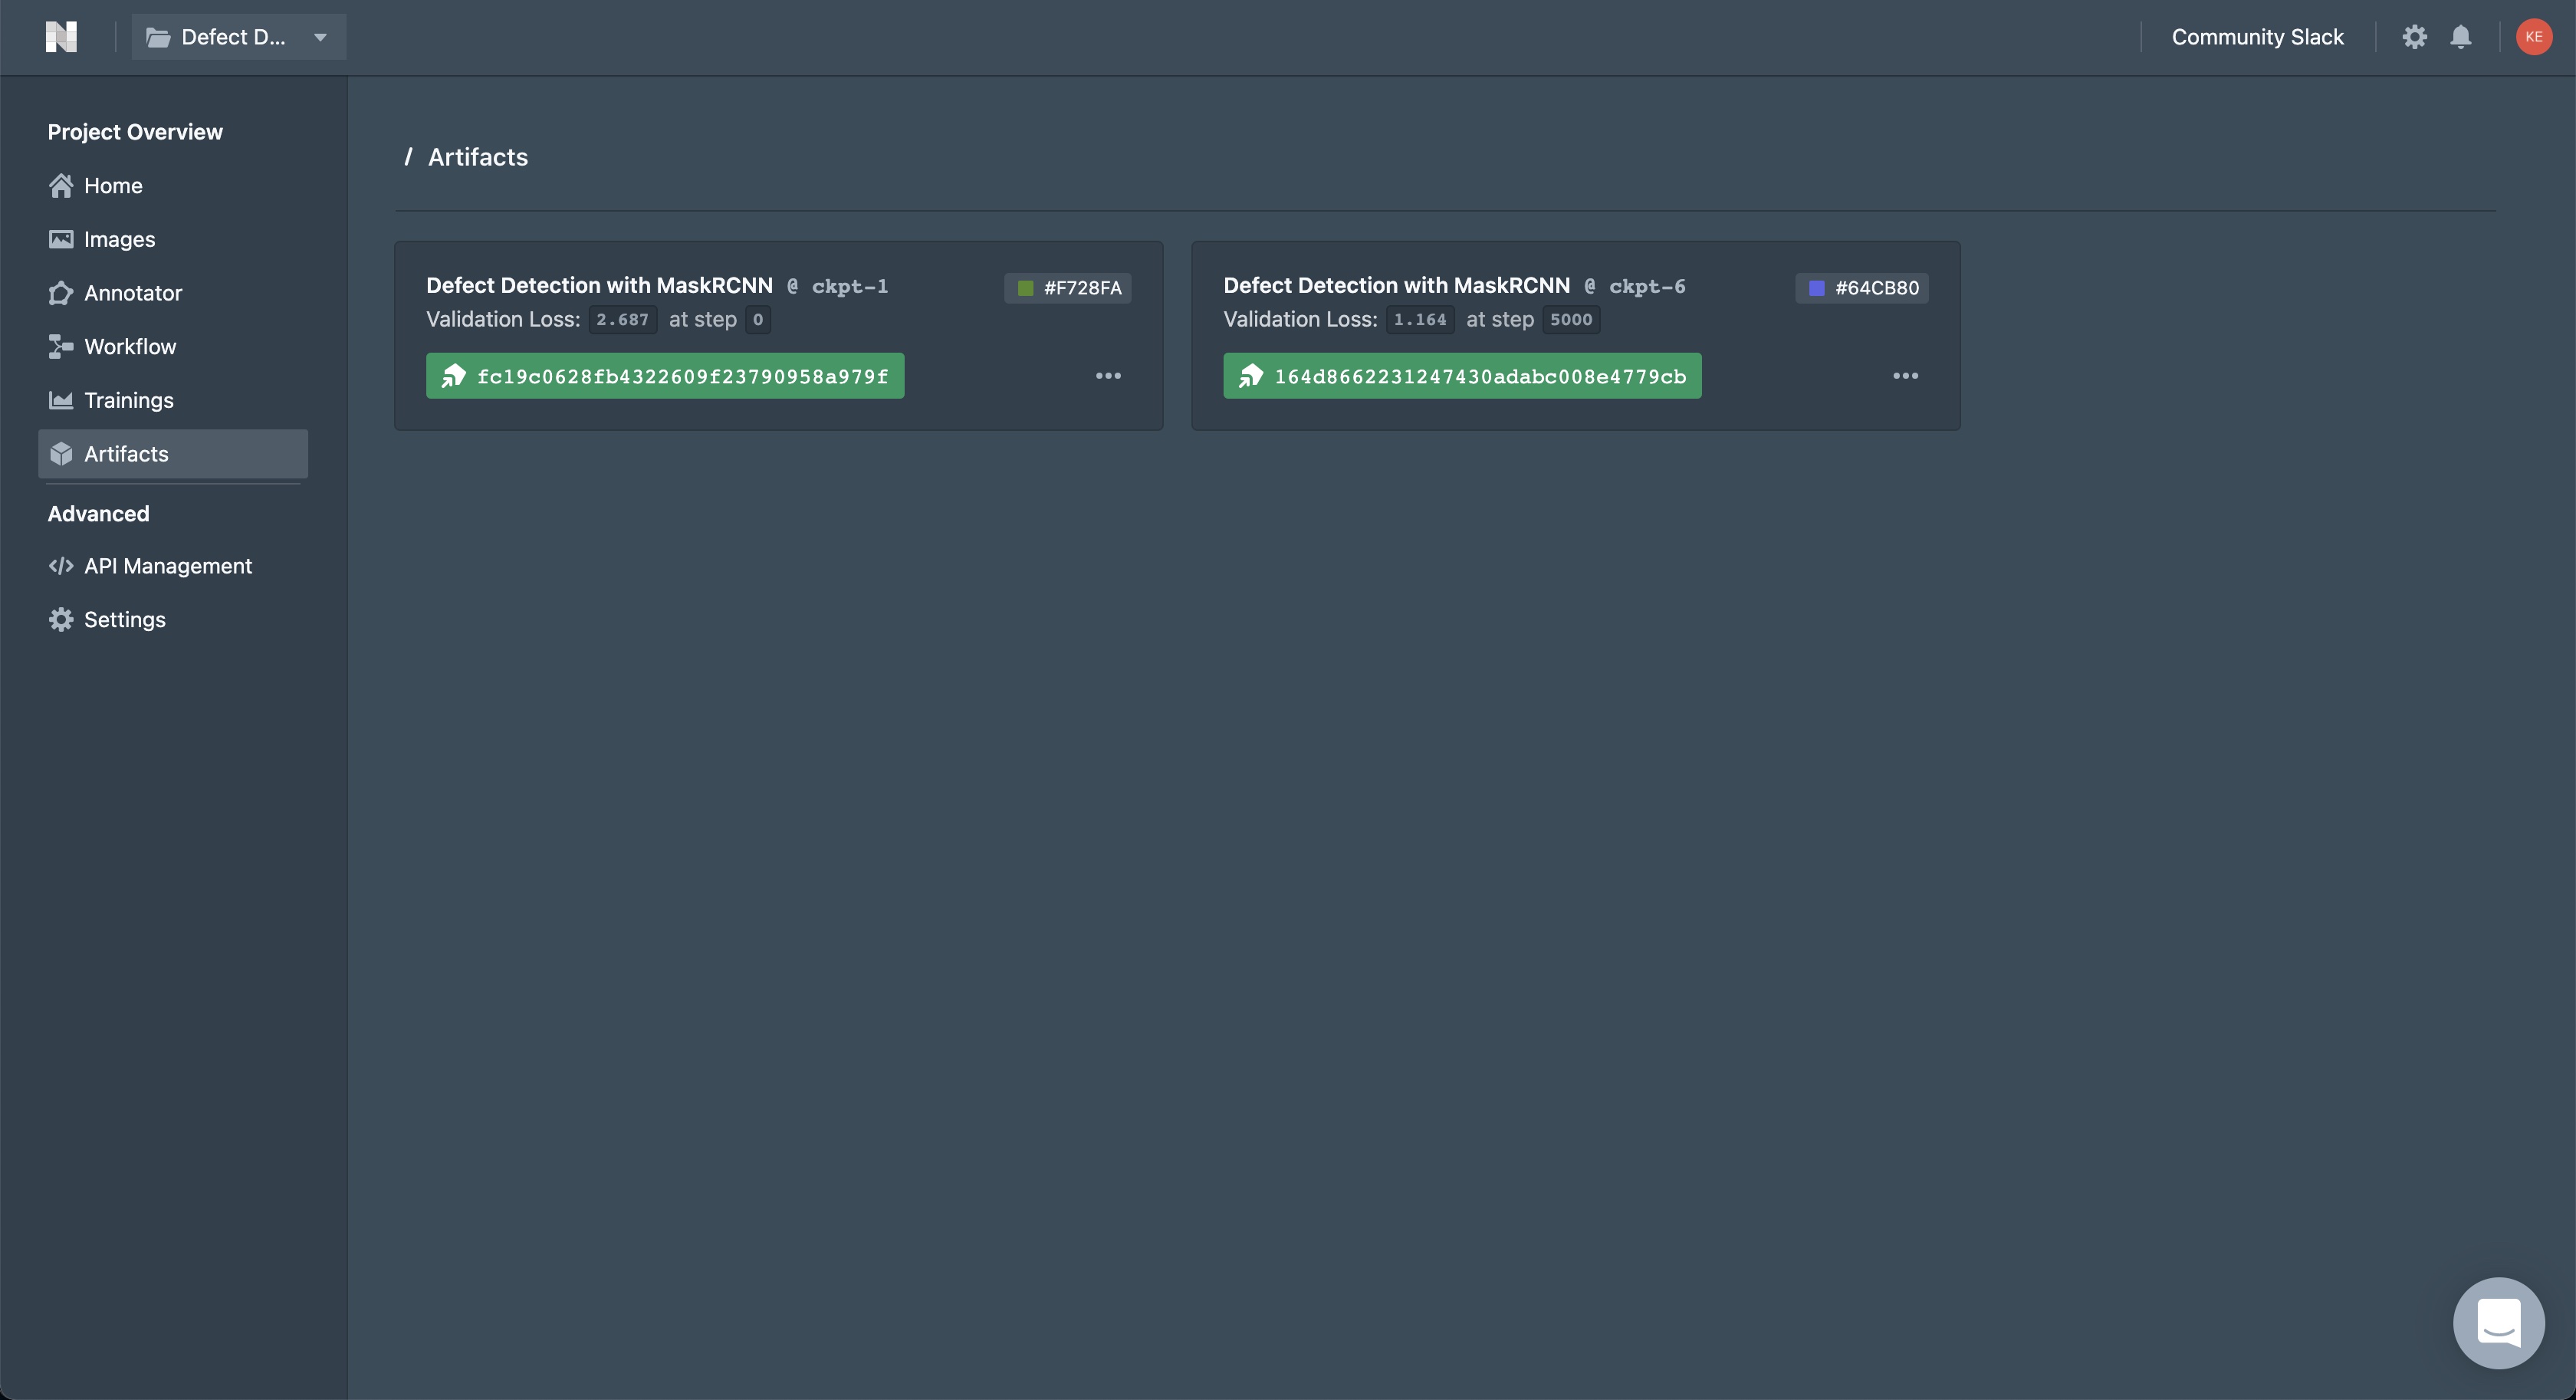The width and height of the screenshot is (2576, 1400).
Task: Open the Defect D... project dropdown
Action: point(238,37)
